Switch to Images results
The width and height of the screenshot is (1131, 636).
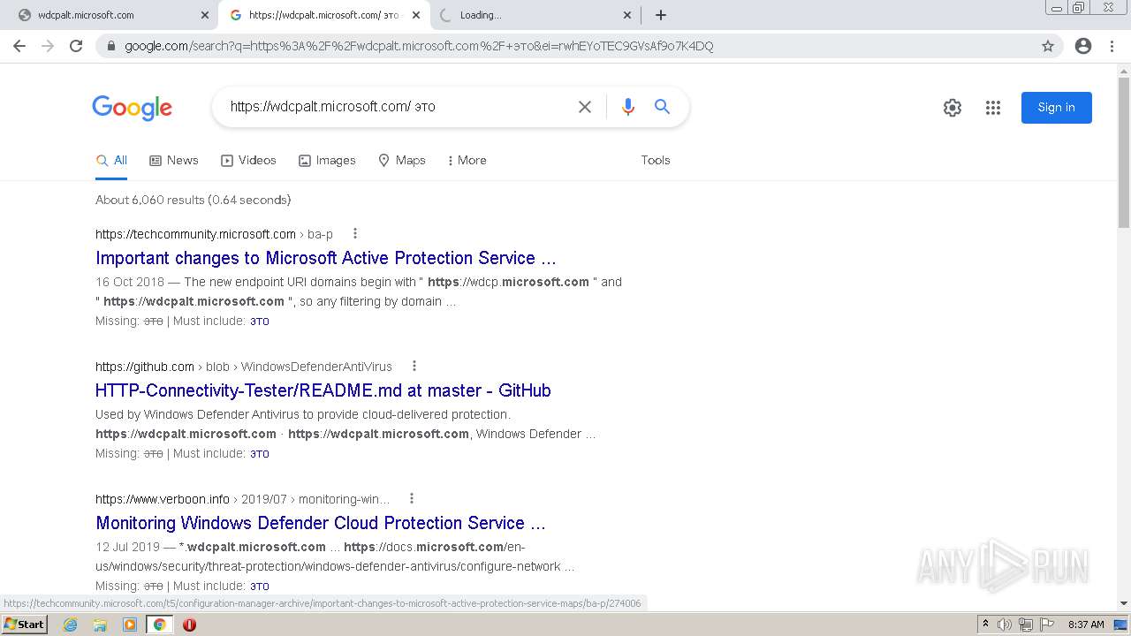[x=327, y=160]
